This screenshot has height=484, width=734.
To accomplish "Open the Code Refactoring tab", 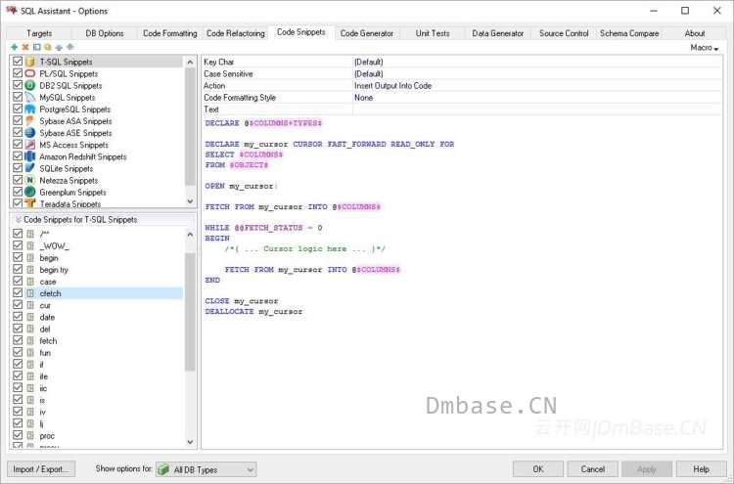I will 236,33.
